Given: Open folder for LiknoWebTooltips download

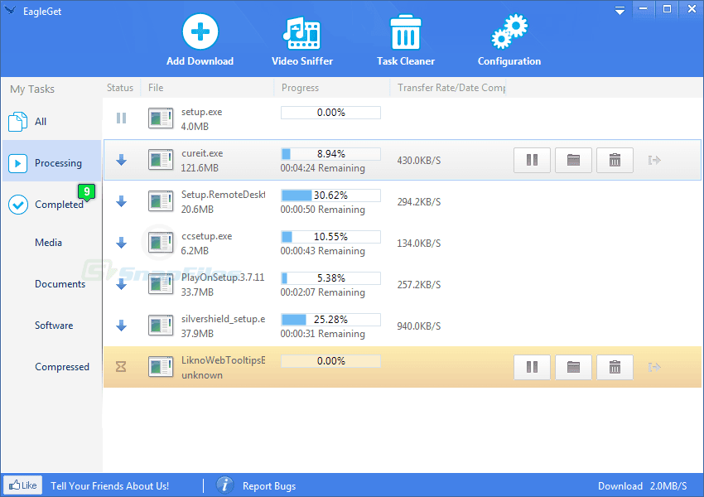Looking at the screenshot, I should pyautogui.click(x=573, y=367).
